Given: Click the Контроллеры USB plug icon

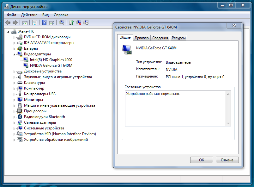Looking at the screenshot, I should click(x=20, y=94).
